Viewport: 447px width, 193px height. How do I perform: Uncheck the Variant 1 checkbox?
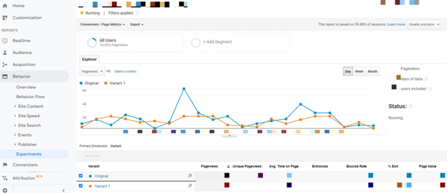point(80,185)
